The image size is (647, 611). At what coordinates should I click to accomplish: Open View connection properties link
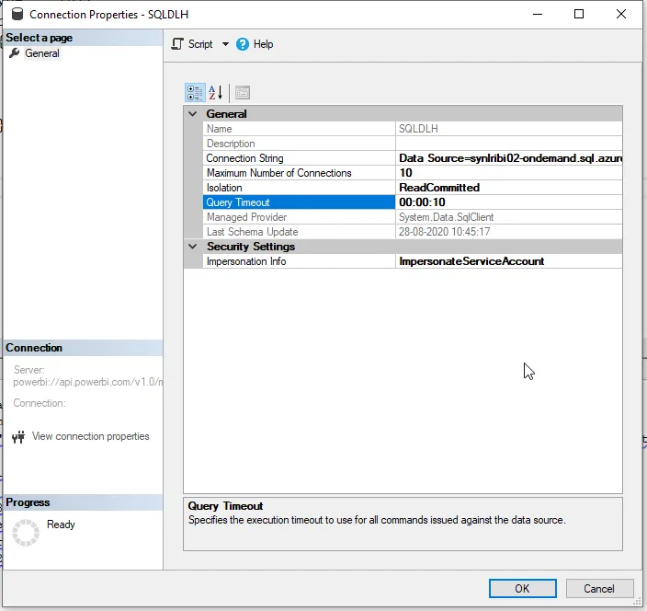click(90, 437)
